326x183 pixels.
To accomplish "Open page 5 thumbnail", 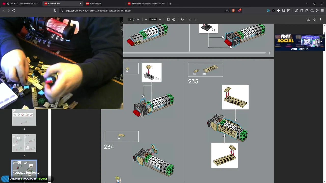I will (x=24, y=143).
